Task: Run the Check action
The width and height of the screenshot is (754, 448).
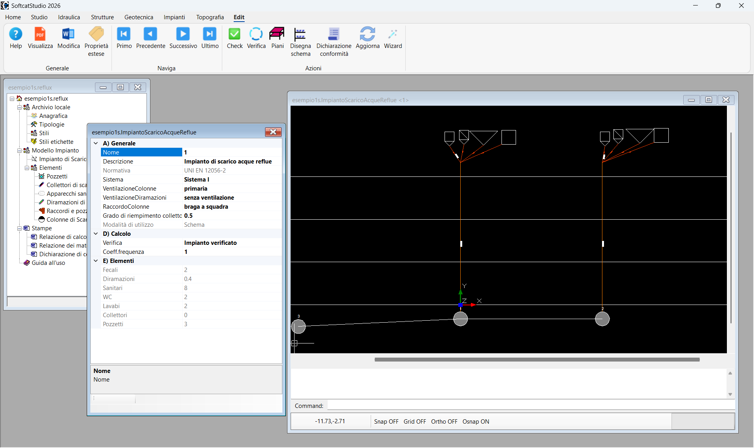Action: [x=234, y=38]
